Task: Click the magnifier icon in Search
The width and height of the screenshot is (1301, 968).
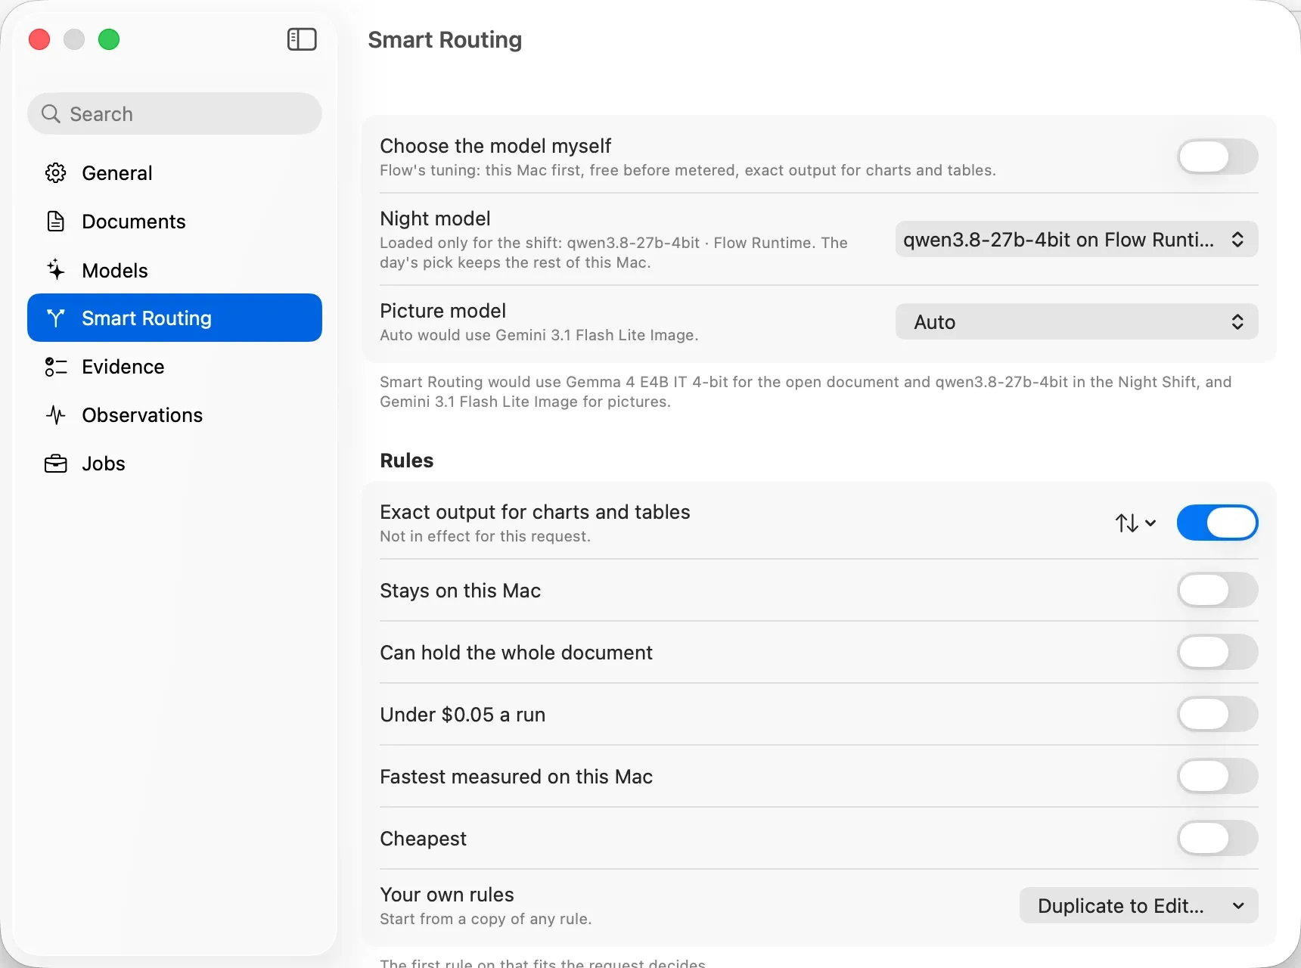Action: click(51, 113)
